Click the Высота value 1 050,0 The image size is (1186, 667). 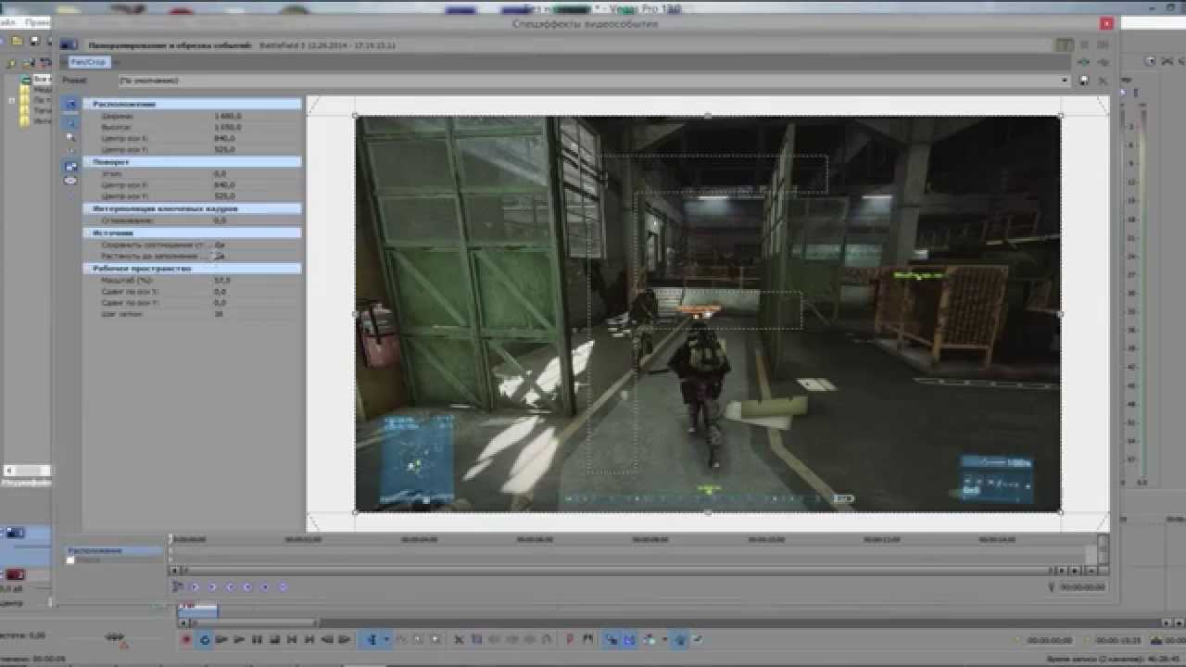click(x=227, y=127)
